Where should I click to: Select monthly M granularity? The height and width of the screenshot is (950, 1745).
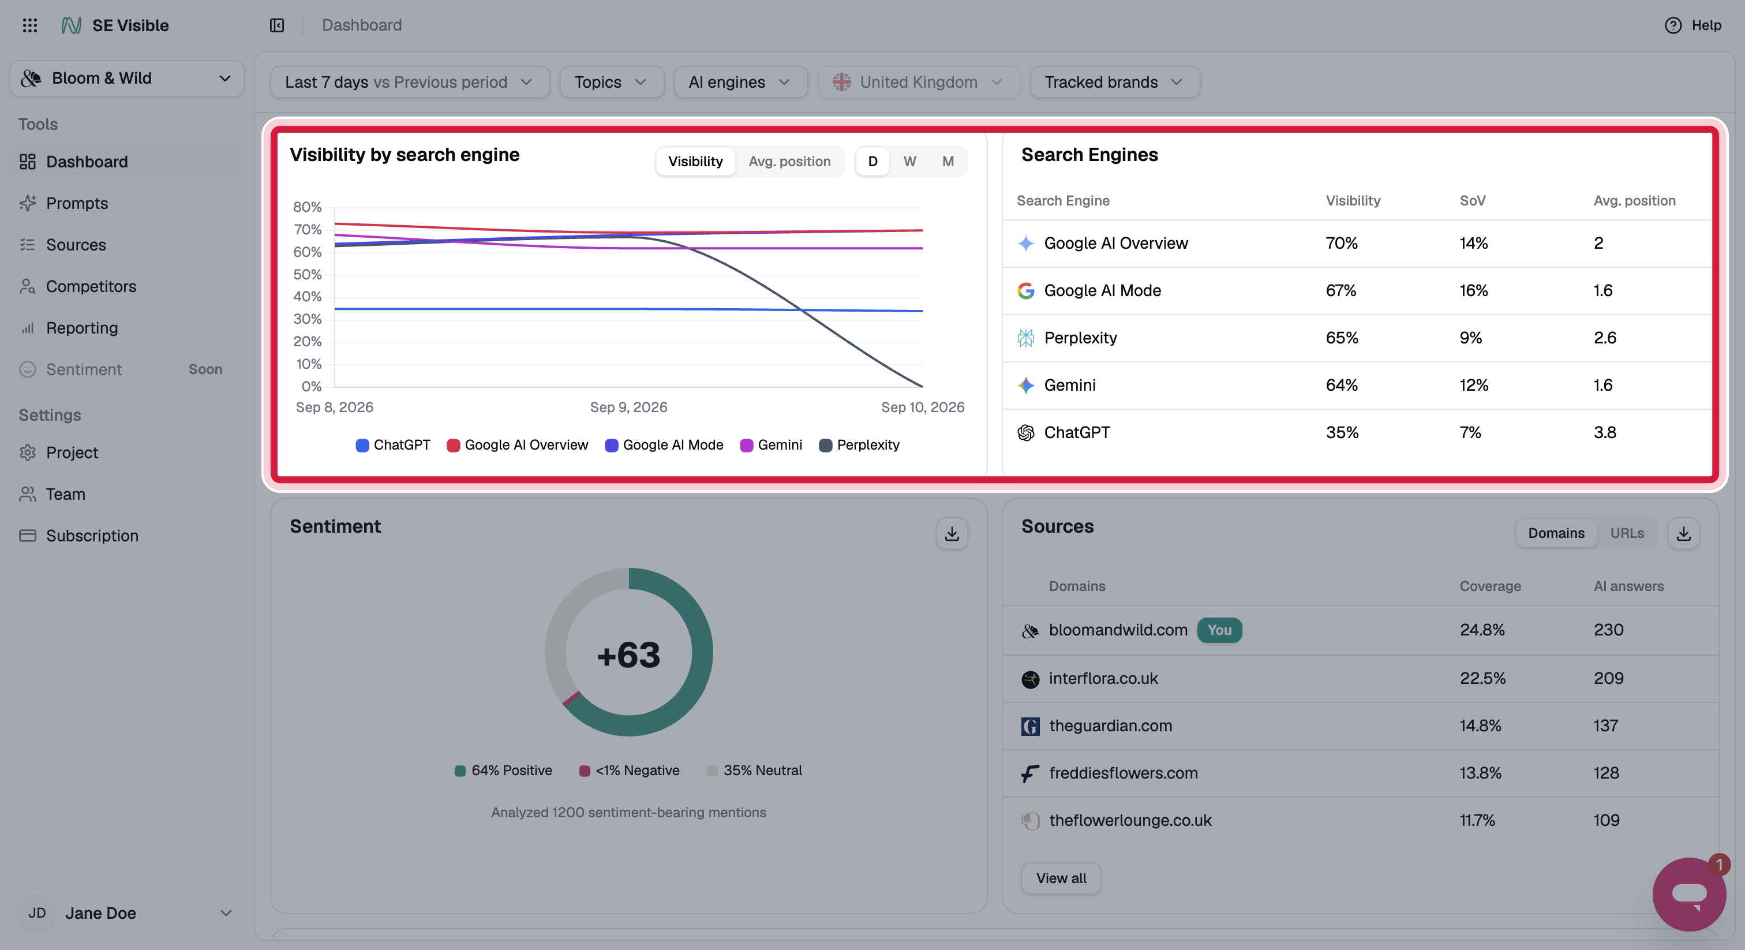point(948,161)
